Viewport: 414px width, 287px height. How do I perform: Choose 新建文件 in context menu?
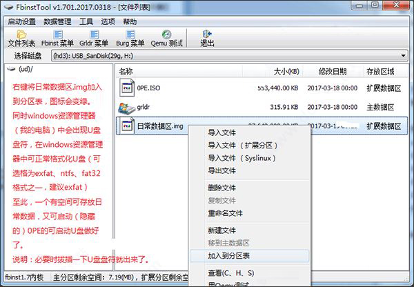click(250, 230)
